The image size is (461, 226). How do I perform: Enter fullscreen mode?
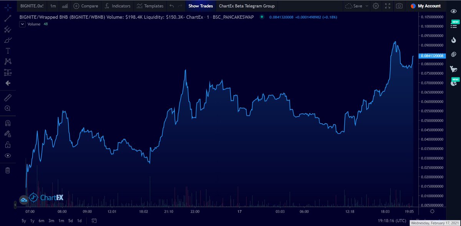(x=388, y=6)
